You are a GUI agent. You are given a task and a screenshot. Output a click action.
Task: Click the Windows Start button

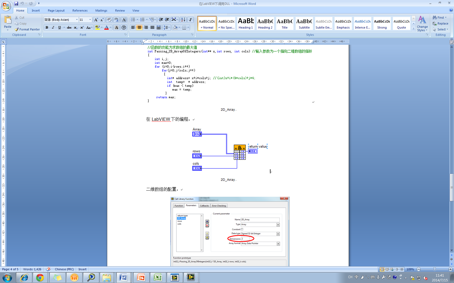[x=7, y=277]
